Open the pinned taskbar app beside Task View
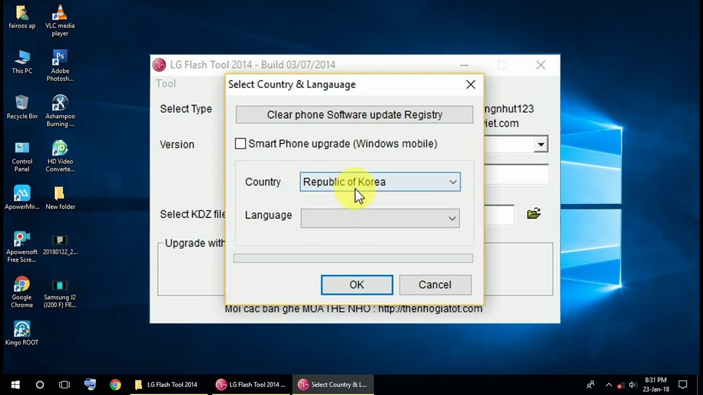703x395 pixels. pos(90,385)
